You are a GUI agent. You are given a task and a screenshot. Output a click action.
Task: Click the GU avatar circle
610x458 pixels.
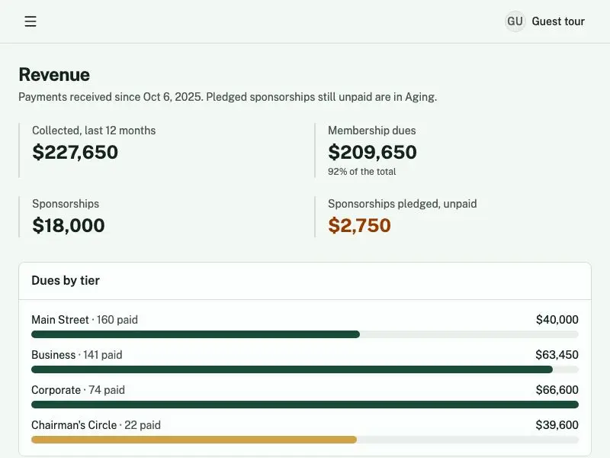(515, 21)
